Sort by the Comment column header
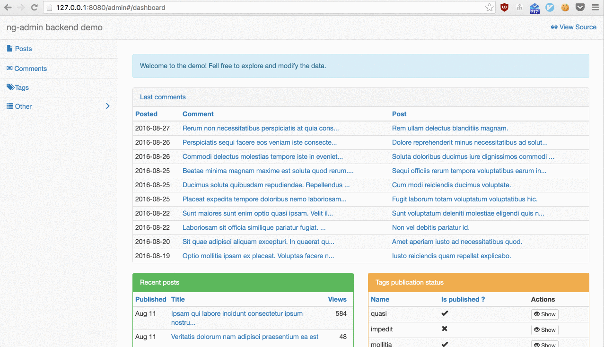 198,114
